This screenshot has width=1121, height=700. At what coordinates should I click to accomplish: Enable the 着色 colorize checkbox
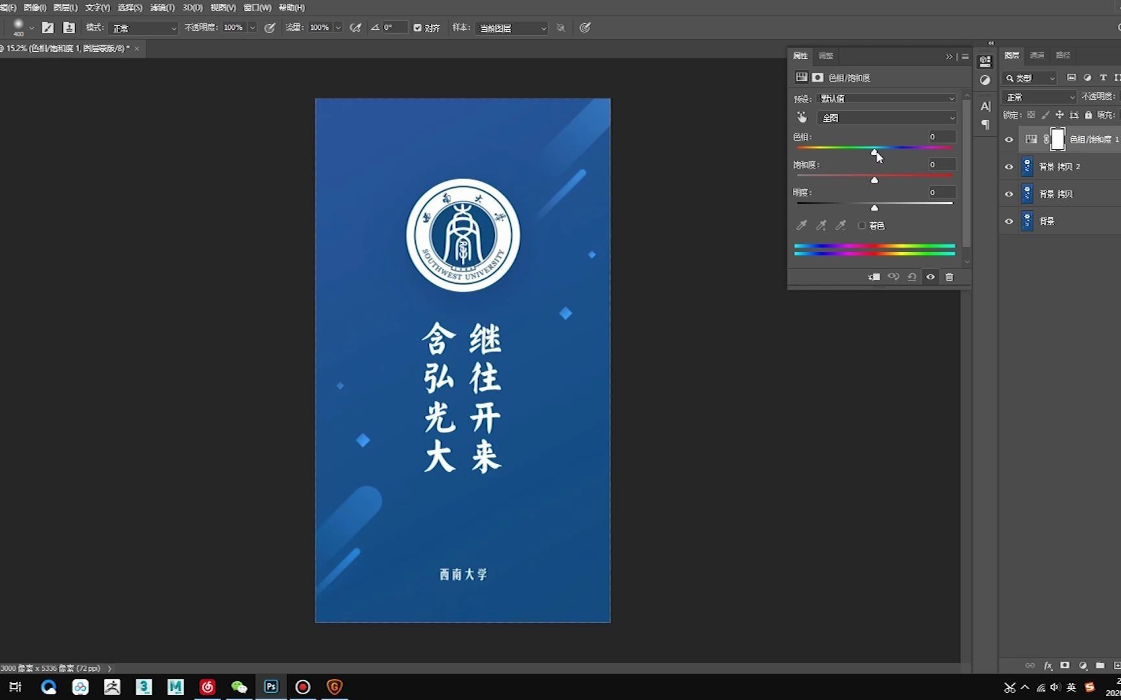[x=862, y=226]
